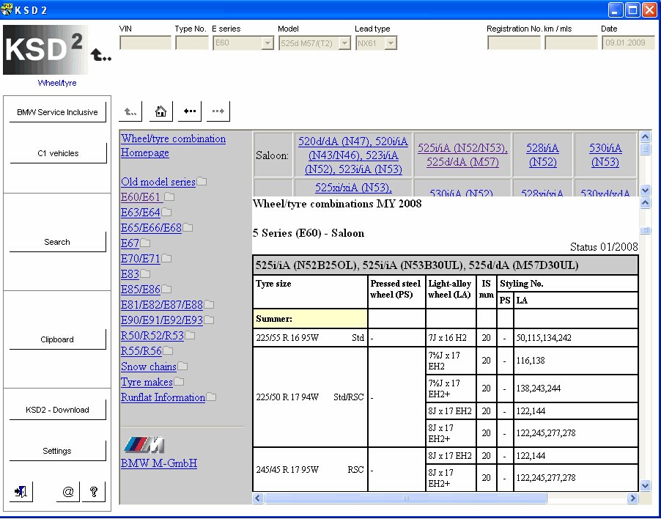Viewport: 661px width, 519px height.
Task: Open help with the question mark button
Action: point(94,492)
